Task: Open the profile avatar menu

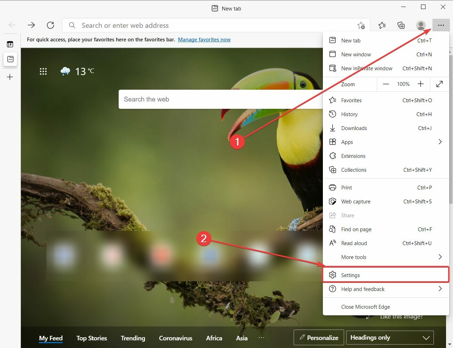Action: [421, 25]
